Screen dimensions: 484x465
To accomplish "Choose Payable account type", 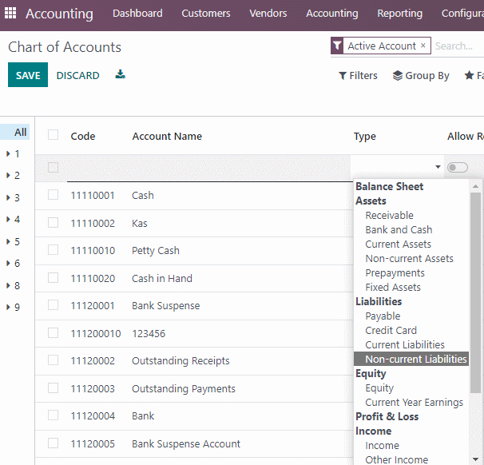I will pyautogui.click(x=383, y=316).
